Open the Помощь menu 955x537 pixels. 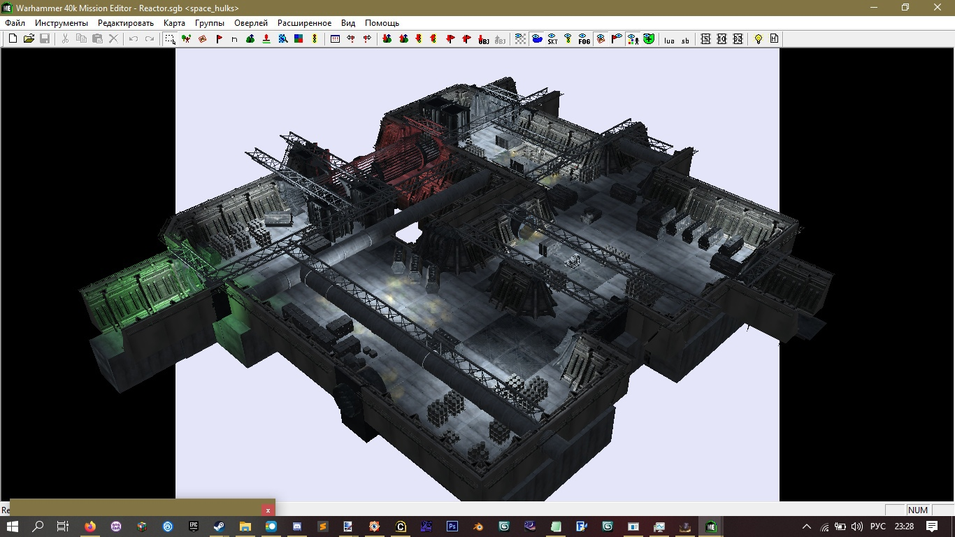(382, 23)
